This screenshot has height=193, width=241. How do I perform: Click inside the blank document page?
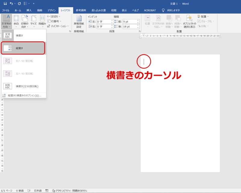coord(180,113)
